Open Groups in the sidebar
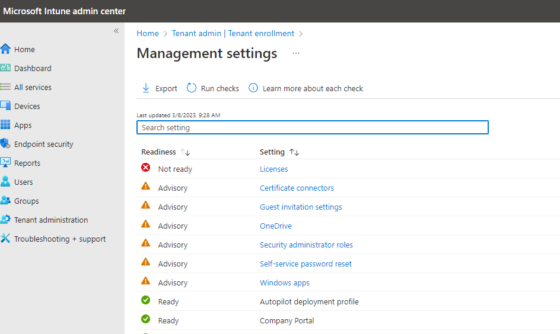 tap(27, 201)
